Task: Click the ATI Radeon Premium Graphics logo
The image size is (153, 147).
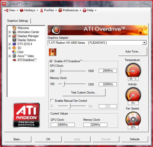Action: (x=26, y=115)
